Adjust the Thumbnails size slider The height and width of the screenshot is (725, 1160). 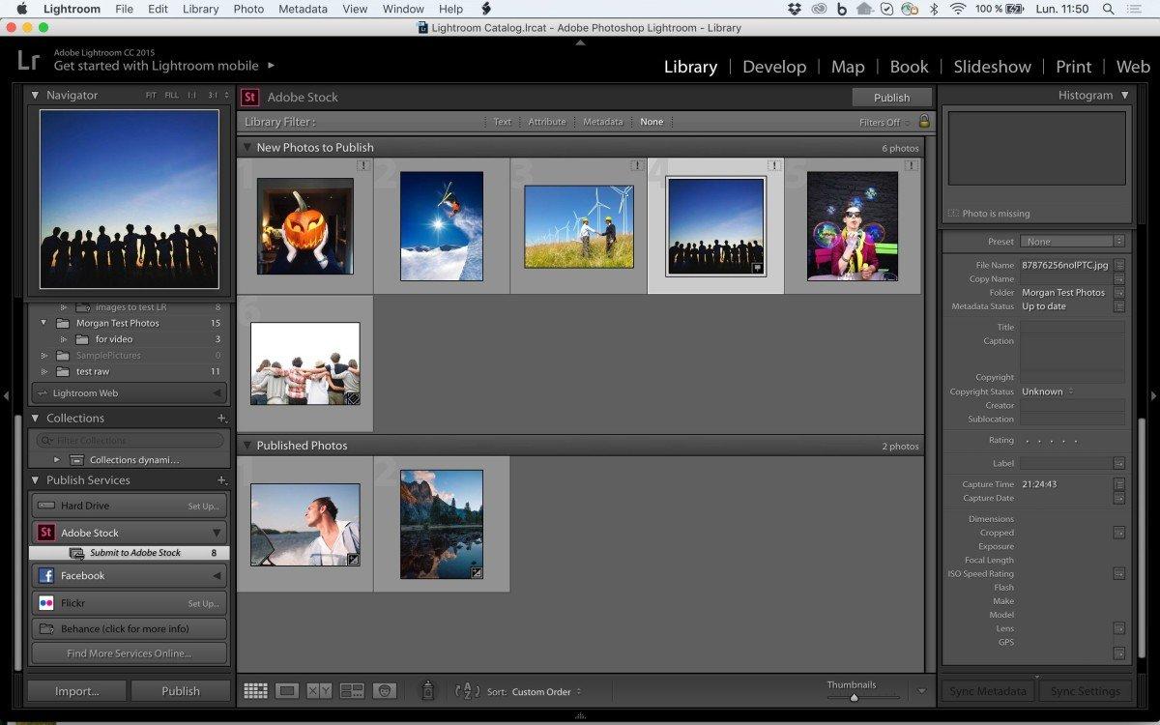(854, 697)
